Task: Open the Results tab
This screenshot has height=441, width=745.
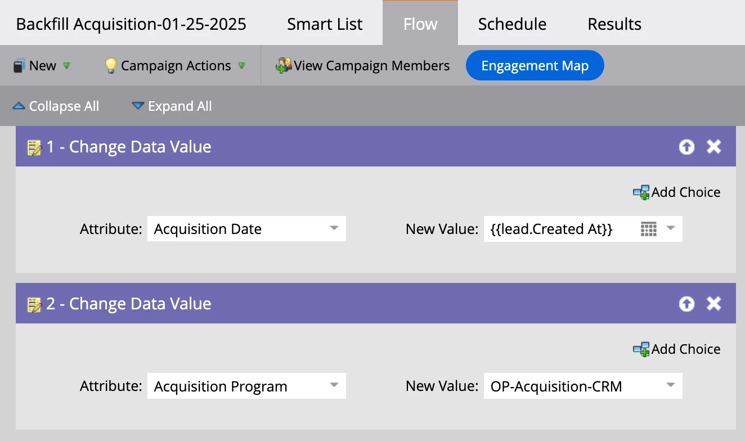Action: click(x=614, y=24)
